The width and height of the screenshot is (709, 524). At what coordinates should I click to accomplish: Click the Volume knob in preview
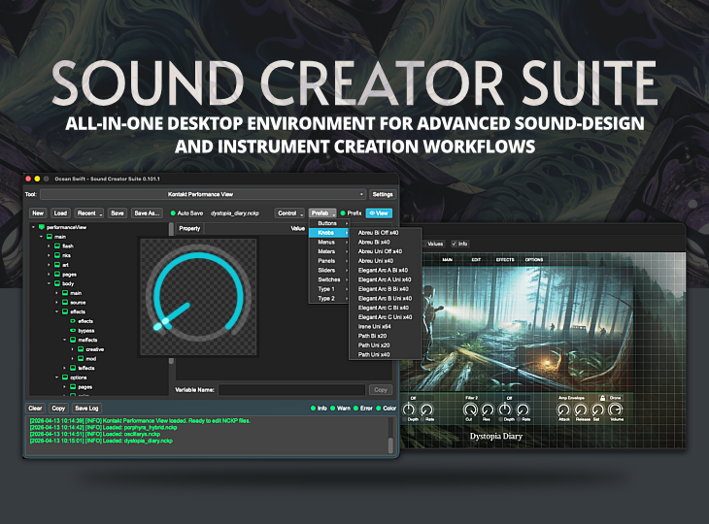615,409
